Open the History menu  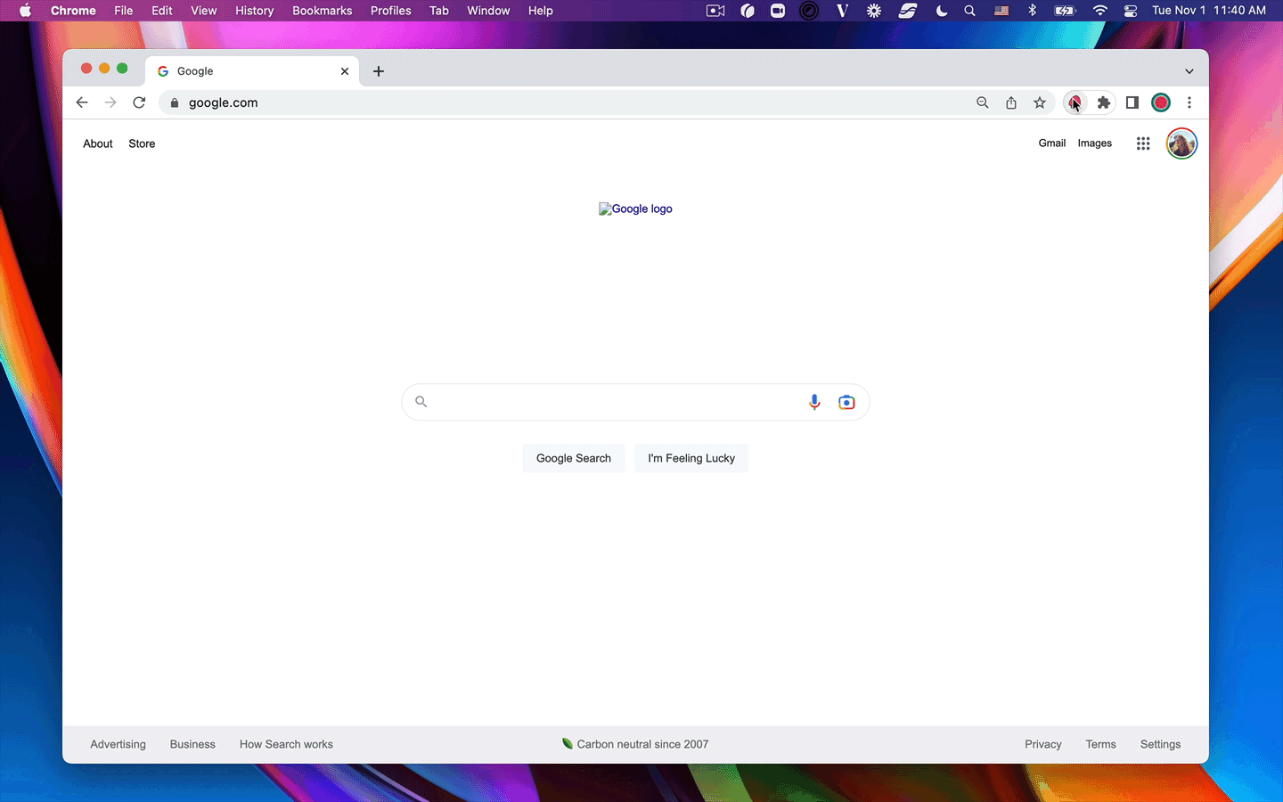point(254,11)
